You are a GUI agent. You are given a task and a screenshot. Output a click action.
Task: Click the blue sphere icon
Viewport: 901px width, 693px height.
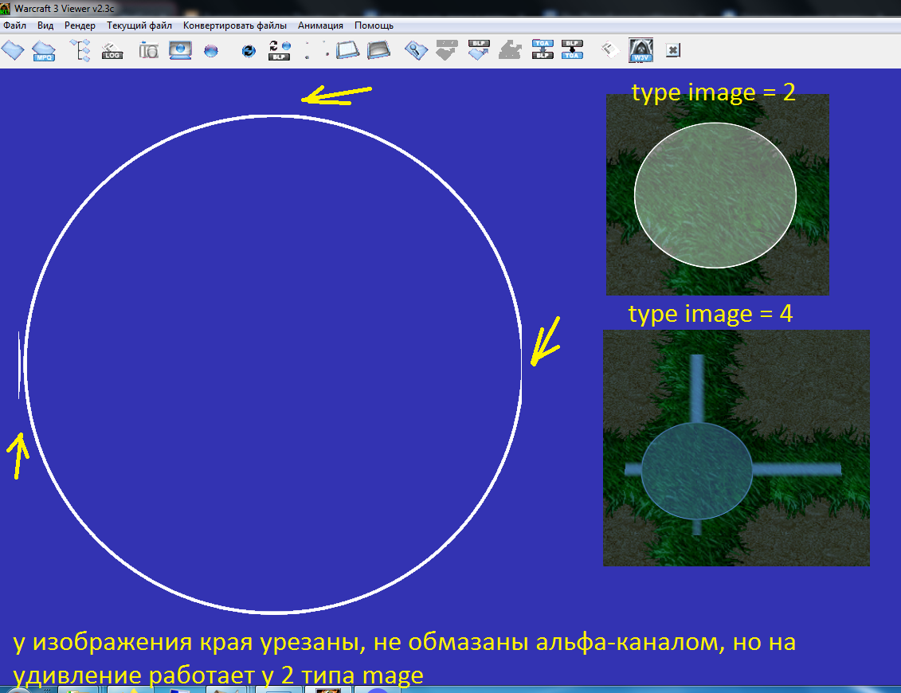[211, 50]
